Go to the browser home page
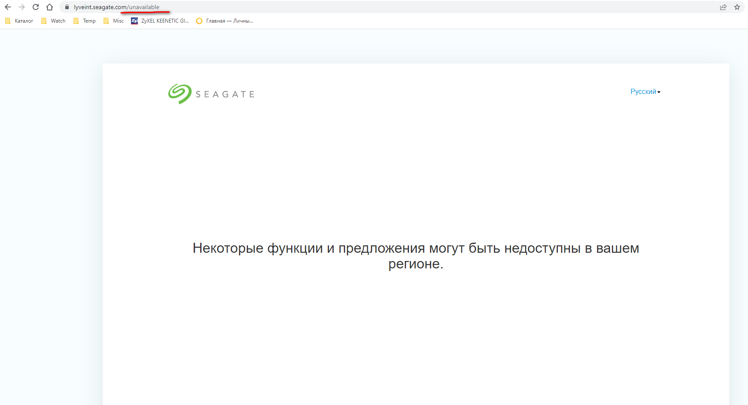 pyautogui.click(x=50, y=7)
